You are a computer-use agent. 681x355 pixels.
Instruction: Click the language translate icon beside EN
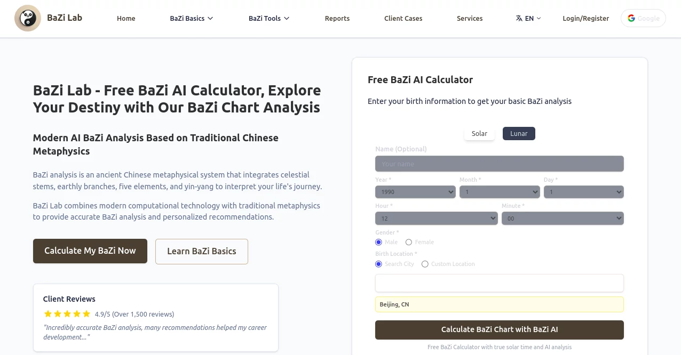[518, 18]
